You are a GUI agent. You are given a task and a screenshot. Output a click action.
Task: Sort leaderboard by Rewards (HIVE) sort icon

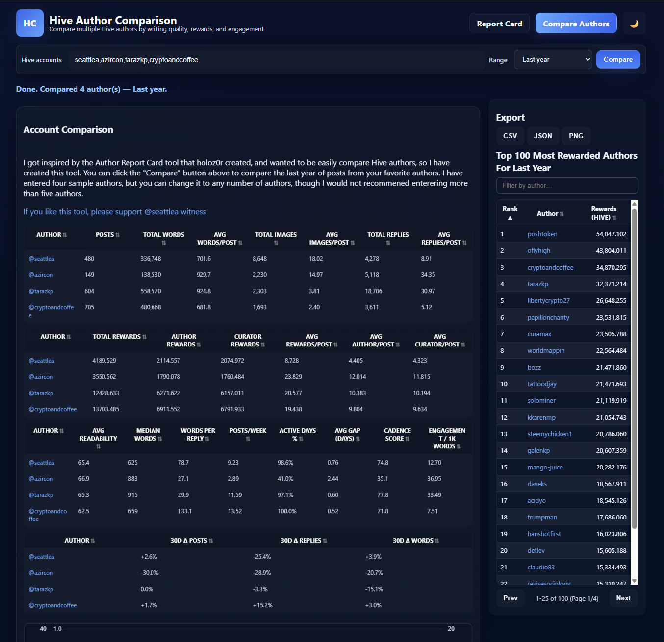click(614, 218)
